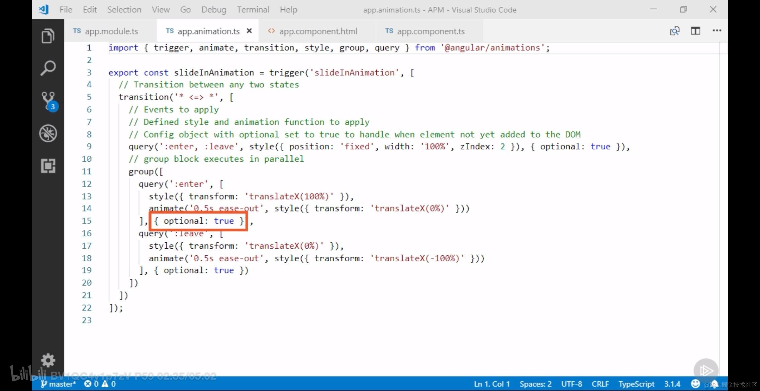The width and height of the screenshot is (760, 391).
Task: Click the Split Editor icon
Action: click(695, 31)
